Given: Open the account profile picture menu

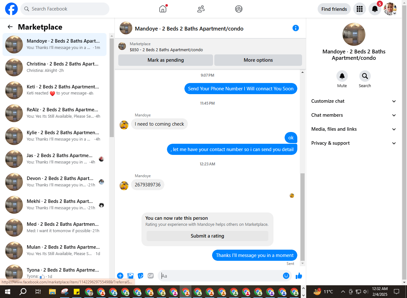Looking at the screenshot, I should click(x=390, y=9).
